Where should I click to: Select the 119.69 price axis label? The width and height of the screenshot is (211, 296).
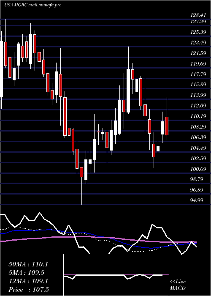tap(197, 64)
